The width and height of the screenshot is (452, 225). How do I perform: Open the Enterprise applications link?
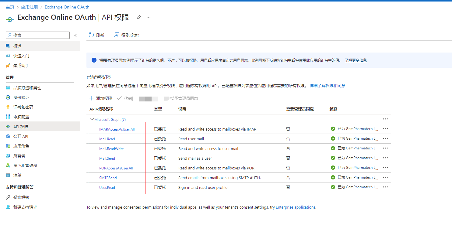tap(296, 207)
